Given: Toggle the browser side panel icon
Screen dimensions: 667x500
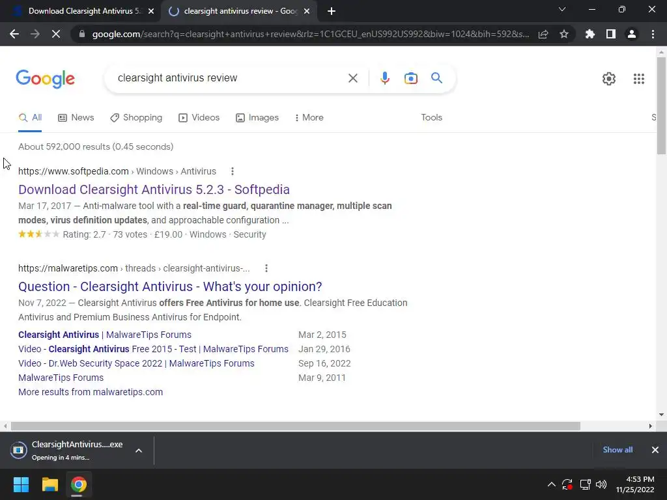Looking at the screenshot, I should [611, 34].
